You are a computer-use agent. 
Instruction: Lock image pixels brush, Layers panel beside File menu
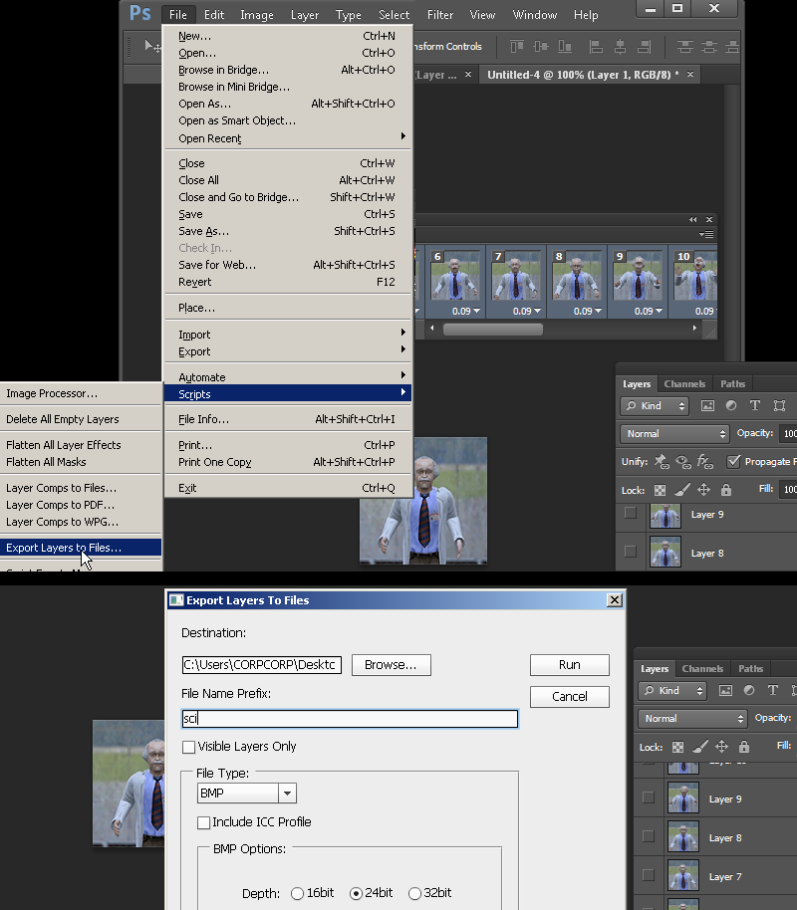tap(682, 490)
